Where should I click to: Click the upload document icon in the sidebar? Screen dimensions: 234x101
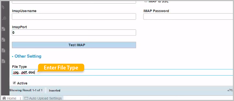click(x=3, y=40)
